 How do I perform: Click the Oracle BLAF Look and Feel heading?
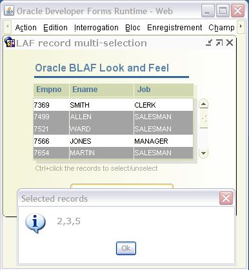click(x=102, y=68)
